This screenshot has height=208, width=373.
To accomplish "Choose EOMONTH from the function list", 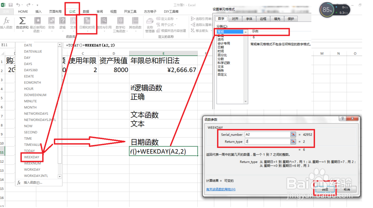I will 32,82.
